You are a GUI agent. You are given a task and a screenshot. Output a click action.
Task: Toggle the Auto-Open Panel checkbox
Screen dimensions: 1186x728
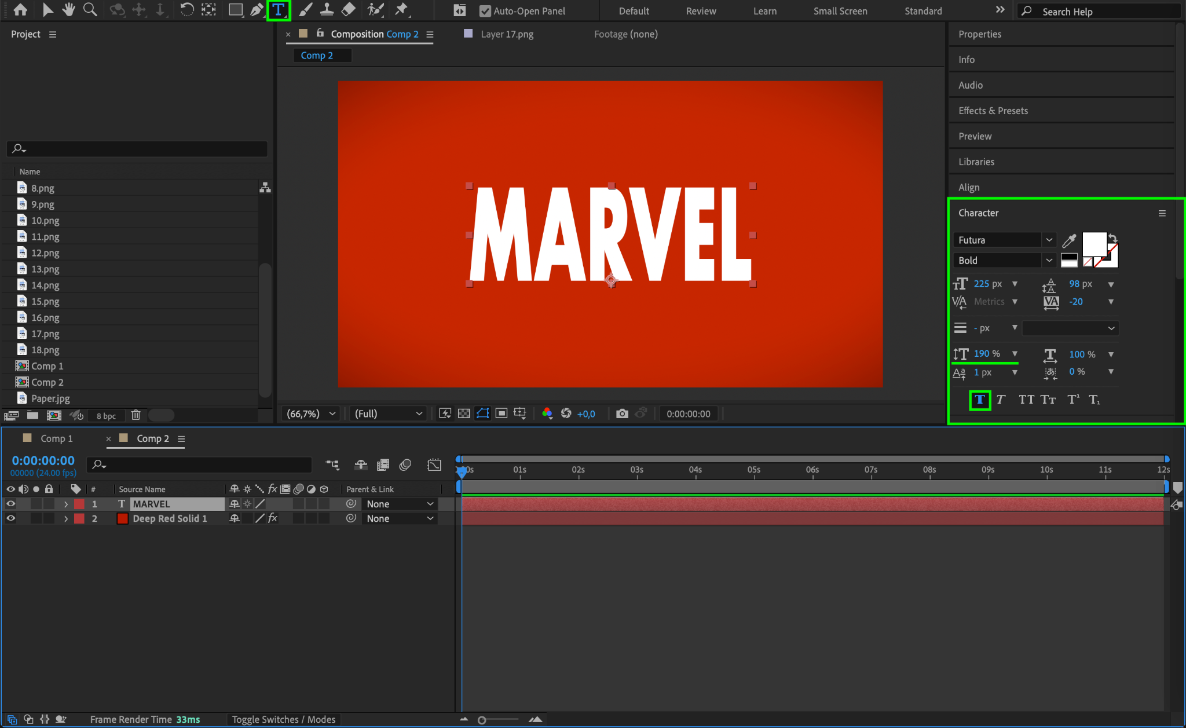pyautogui.click(x=485, y=11)
